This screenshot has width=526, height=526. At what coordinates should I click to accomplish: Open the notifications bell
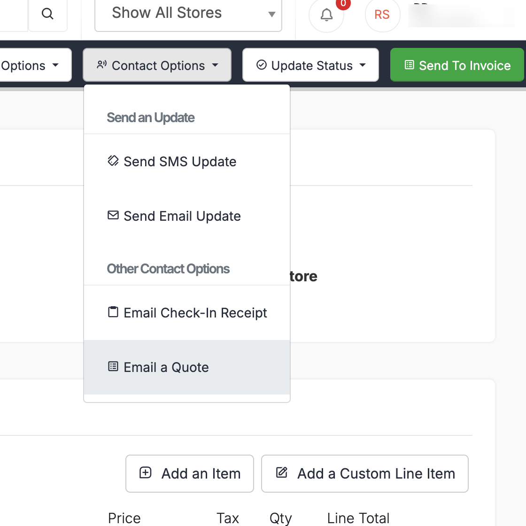[x=326, y=15]
